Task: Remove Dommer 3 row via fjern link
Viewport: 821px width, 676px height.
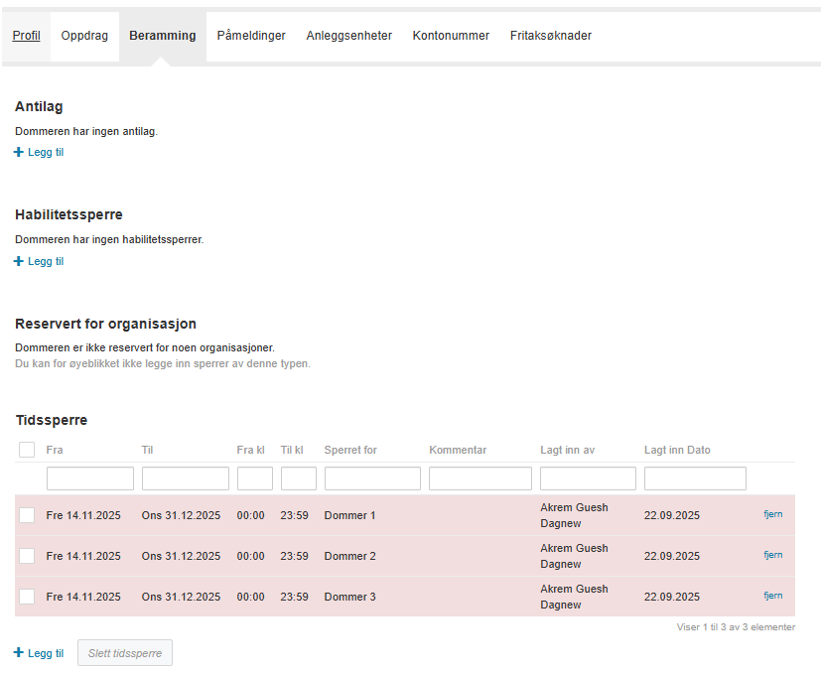Action: [772, 596]
